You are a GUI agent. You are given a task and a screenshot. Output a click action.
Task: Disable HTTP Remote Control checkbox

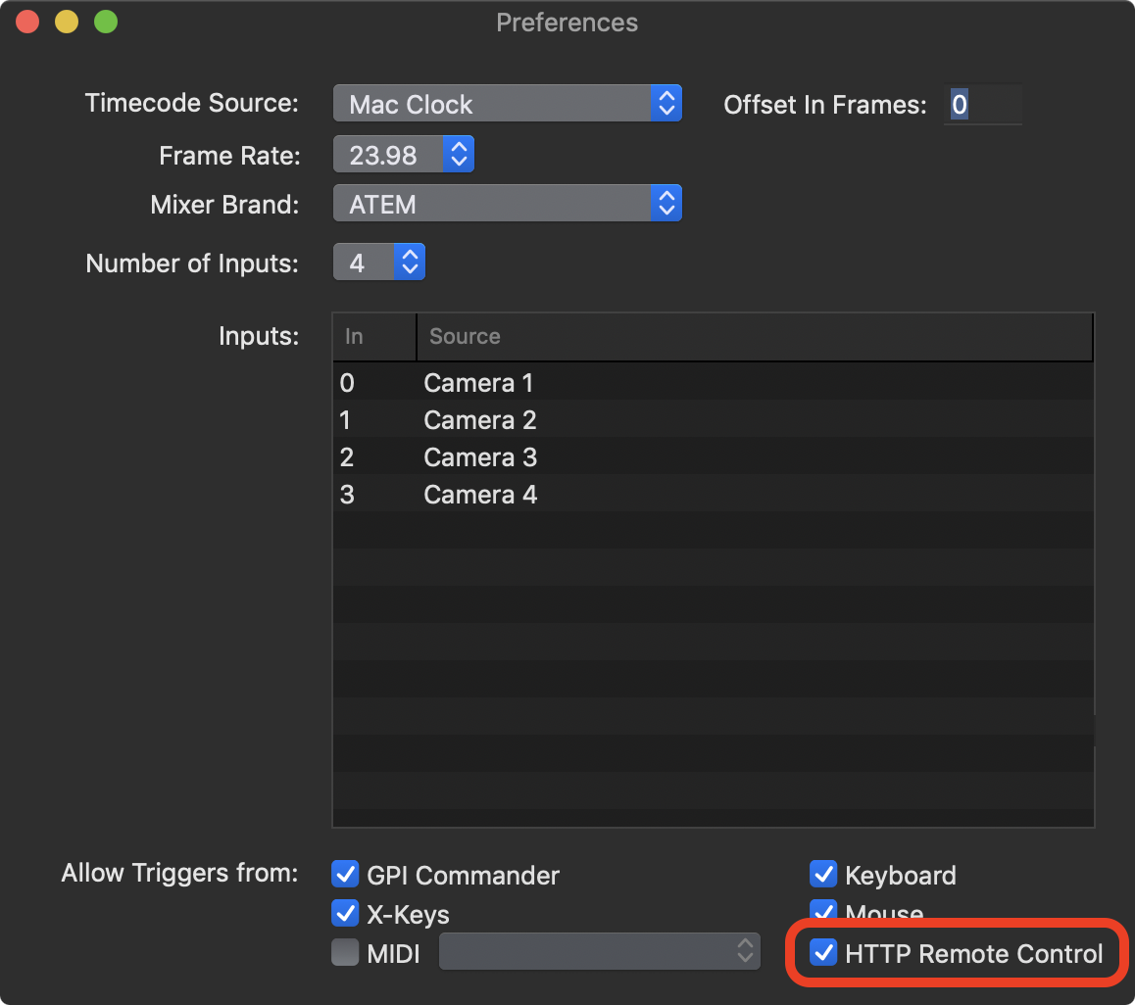pyautogui.click(x=823, y=952)
